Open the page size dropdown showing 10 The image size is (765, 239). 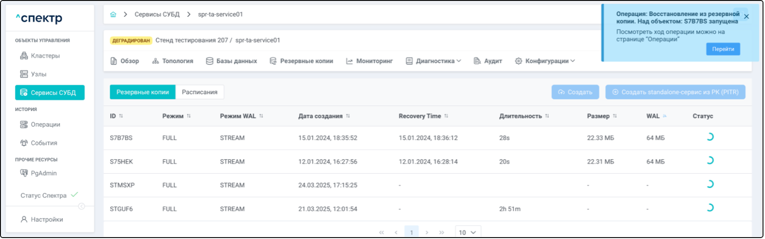468,232
